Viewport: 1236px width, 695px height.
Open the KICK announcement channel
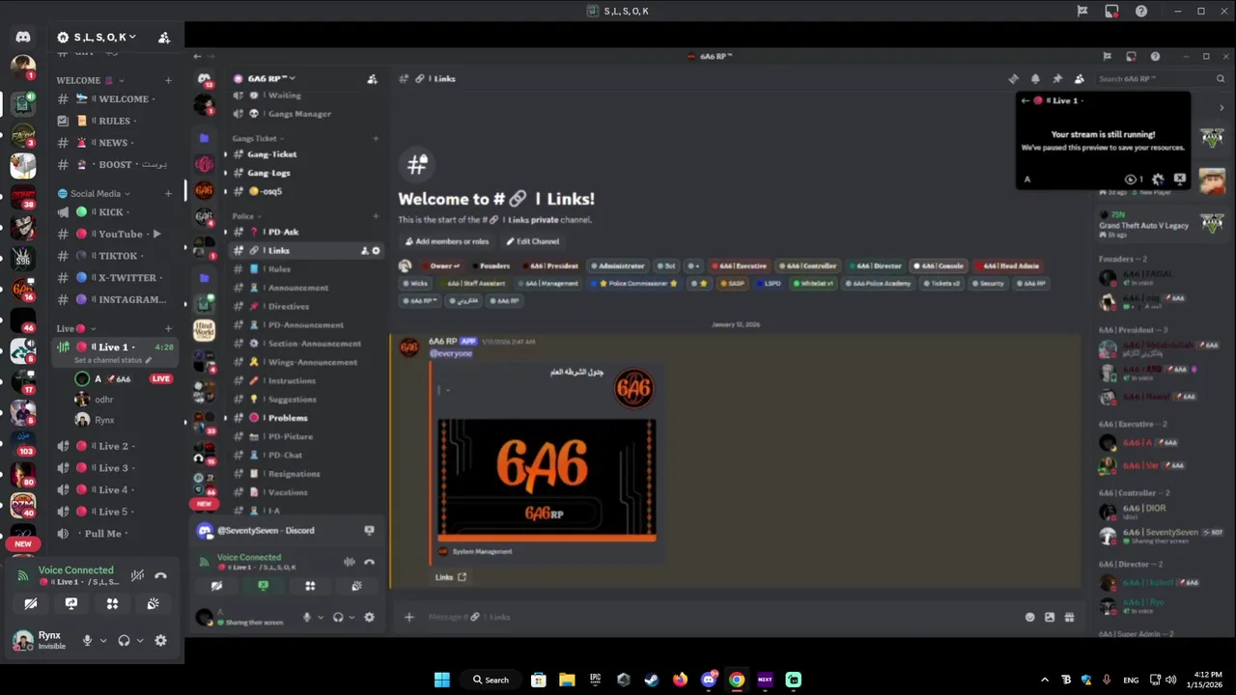point(114,212)
